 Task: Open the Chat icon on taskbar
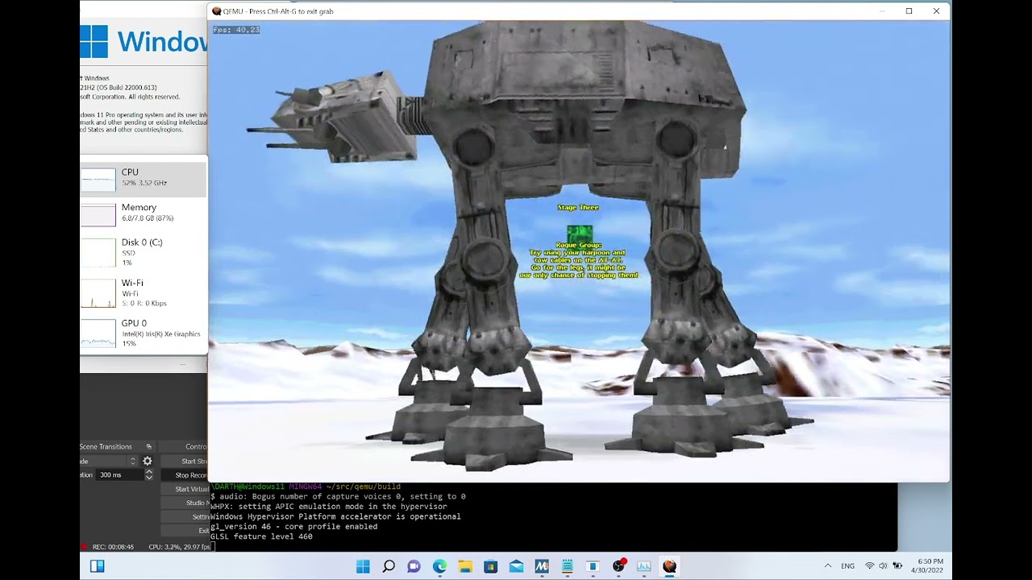(414, 566)
